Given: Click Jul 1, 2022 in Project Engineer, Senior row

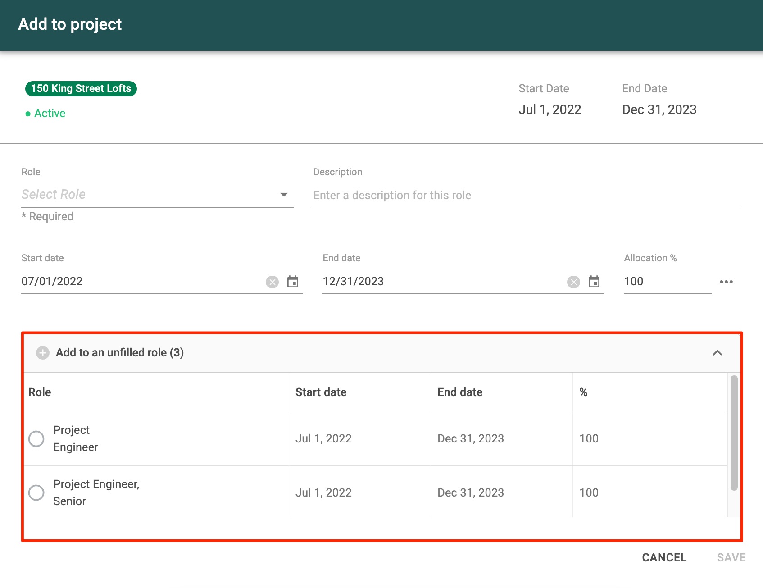Looking at the screenshot, I should 323,492.
